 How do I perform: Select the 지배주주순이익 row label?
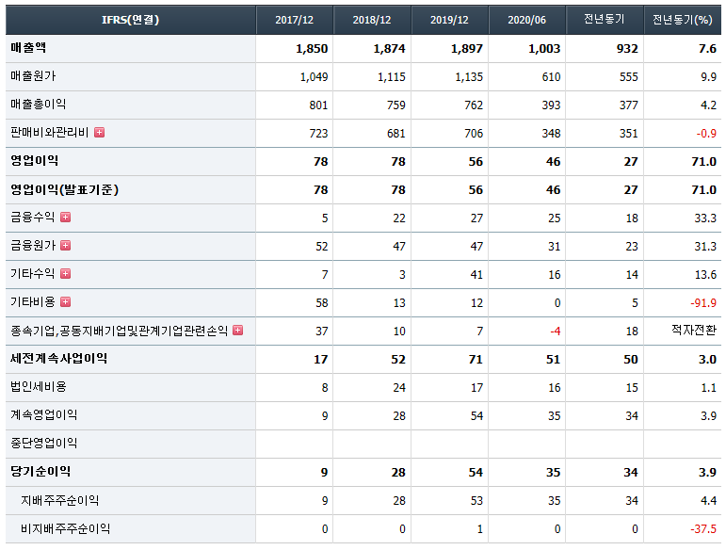pos(59,500)
